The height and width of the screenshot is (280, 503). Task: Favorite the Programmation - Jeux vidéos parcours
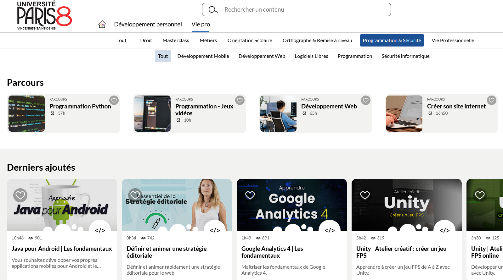coord(240,100)
